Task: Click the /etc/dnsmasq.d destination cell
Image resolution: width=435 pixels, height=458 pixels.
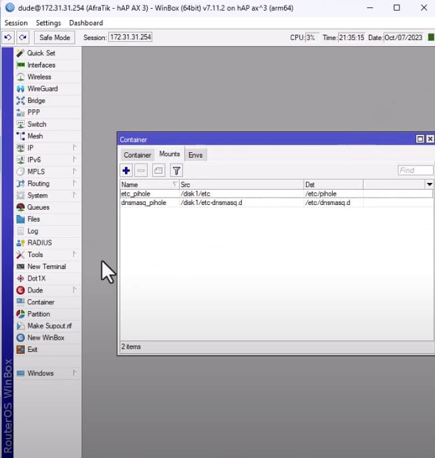Action: [327, 202]
